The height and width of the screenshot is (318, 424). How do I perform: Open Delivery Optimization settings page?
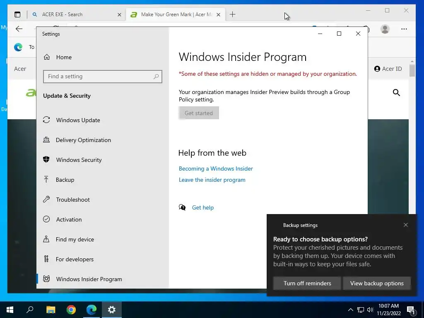[83, 140]
